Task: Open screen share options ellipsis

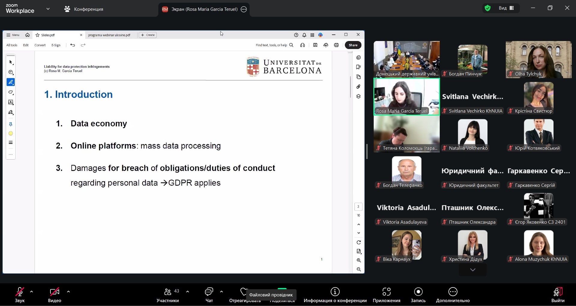Action: point(244,9)
